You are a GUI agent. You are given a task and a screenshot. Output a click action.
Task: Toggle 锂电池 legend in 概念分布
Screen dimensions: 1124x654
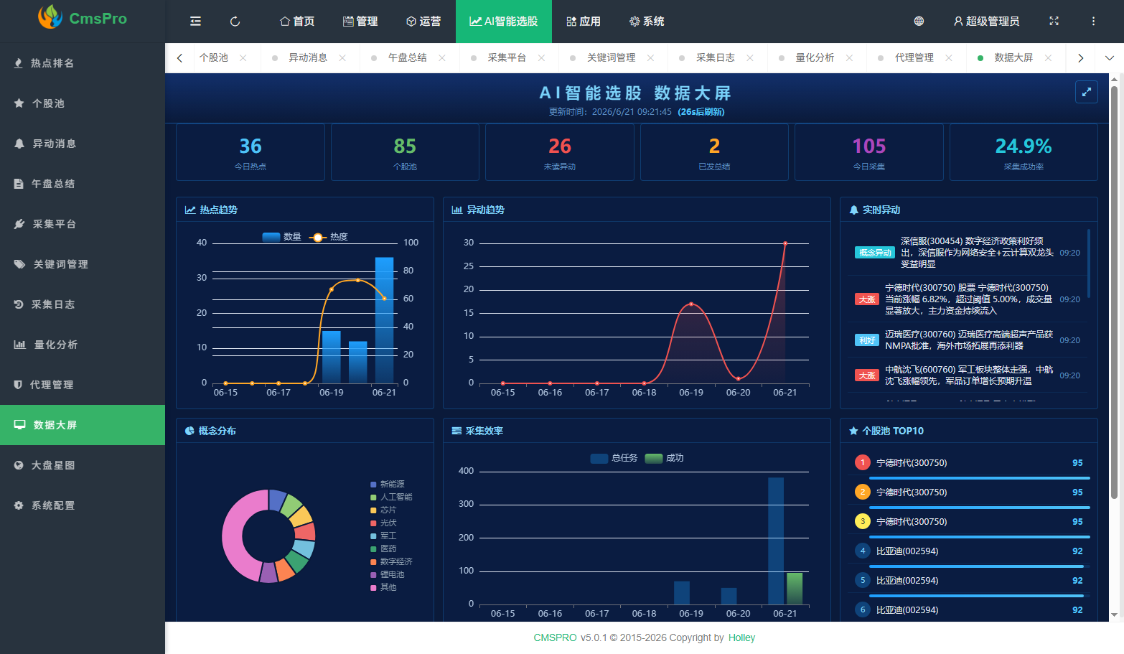387,575
